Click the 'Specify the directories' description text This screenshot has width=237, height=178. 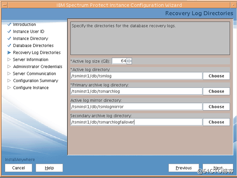124,26
